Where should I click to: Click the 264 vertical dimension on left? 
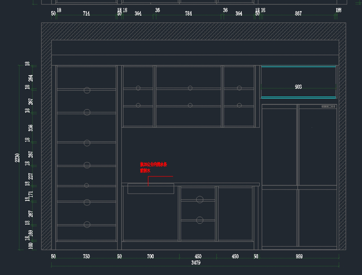click(x=30, y=78)
